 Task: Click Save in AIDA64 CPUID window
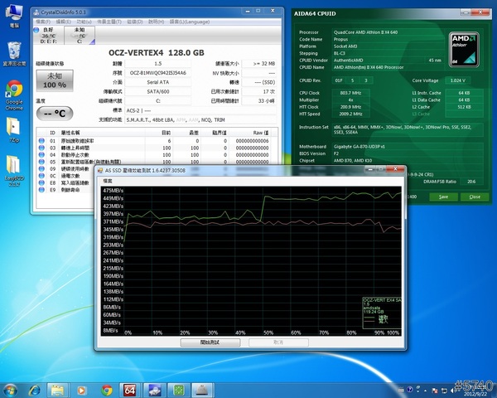tap(444, 197)
